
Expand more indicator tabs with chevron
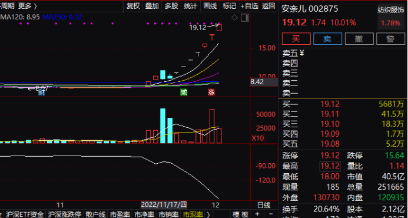(x=208, y=214)
